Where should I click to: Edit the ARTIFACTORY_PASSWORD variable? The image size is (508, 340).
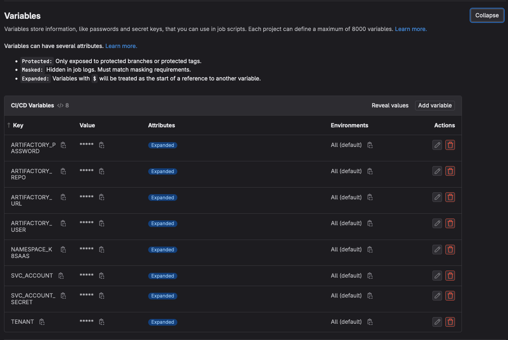[437, 145]
